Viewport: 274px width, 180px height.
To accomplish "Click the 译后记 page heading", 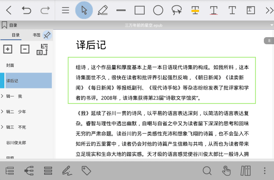I will pos(91,45).
